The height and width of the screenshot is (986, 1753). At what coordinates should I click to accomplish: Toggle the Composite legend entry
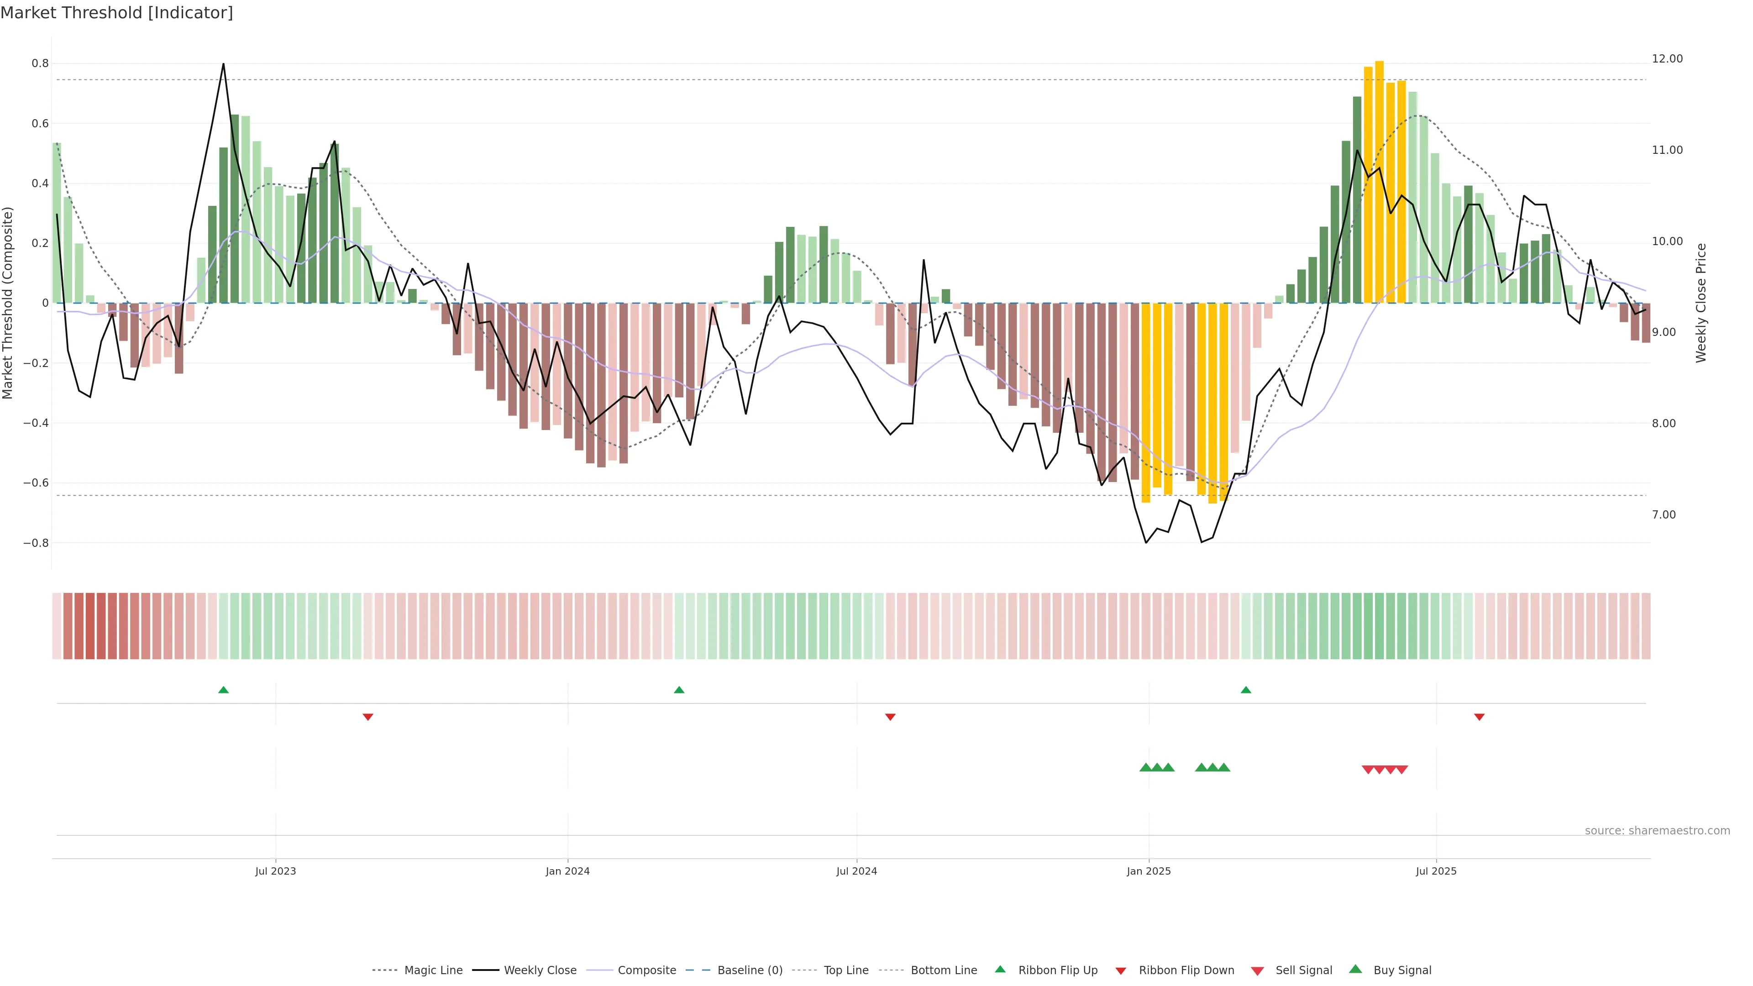pyautogui.click(x=646, y=970)
